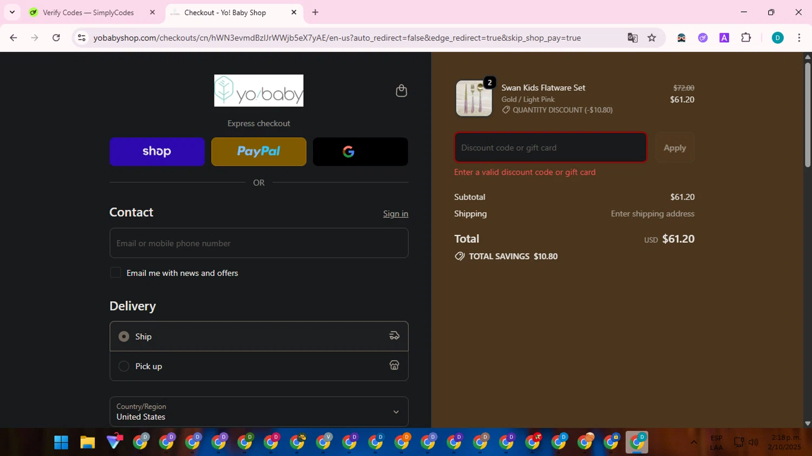Select the Pick up delivery option
The image size is (812, 456).
click(259, 366)
